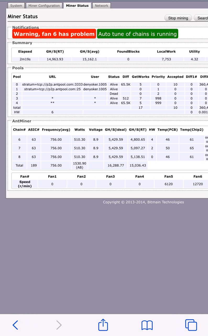Click chain 7 Temp(Chip2) value 65
This screenshot has width=208, height=336.
192,148
